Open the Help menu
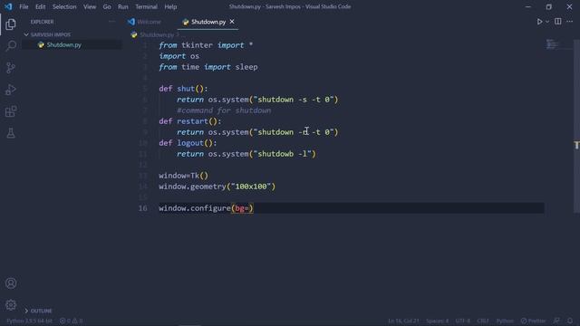The image size is (580, 326). 170,6
